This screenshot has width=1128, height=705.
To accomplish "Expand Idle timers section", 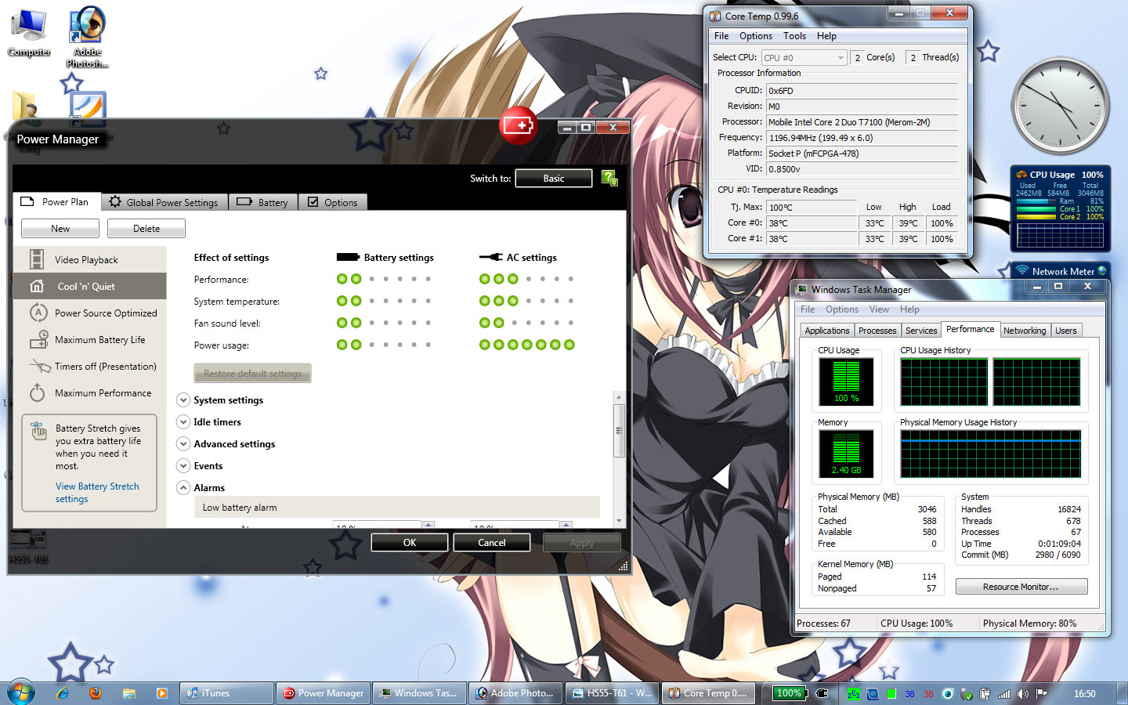I will [x=183, y=422].
